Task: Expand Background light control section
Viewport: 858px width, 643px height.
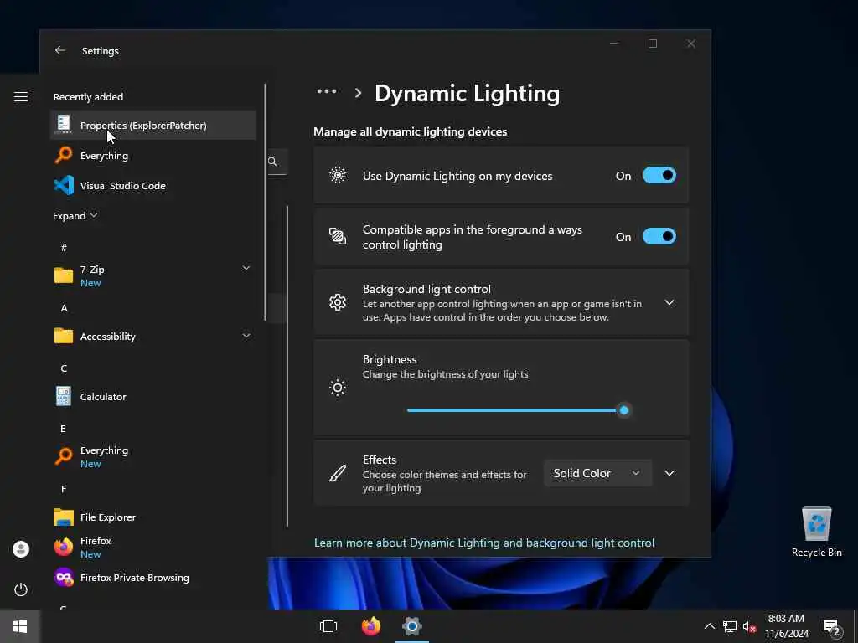Action: [x=669, y=302]
